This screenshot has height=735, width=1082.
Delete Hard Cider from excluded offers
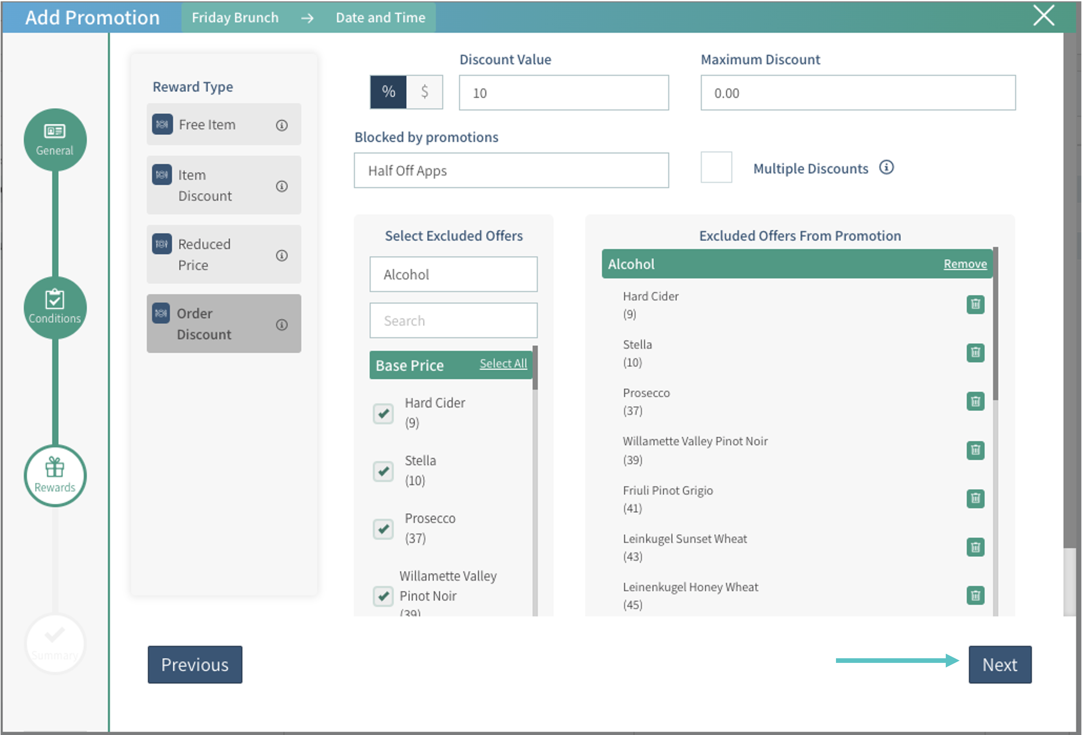(x=975, y=305)
